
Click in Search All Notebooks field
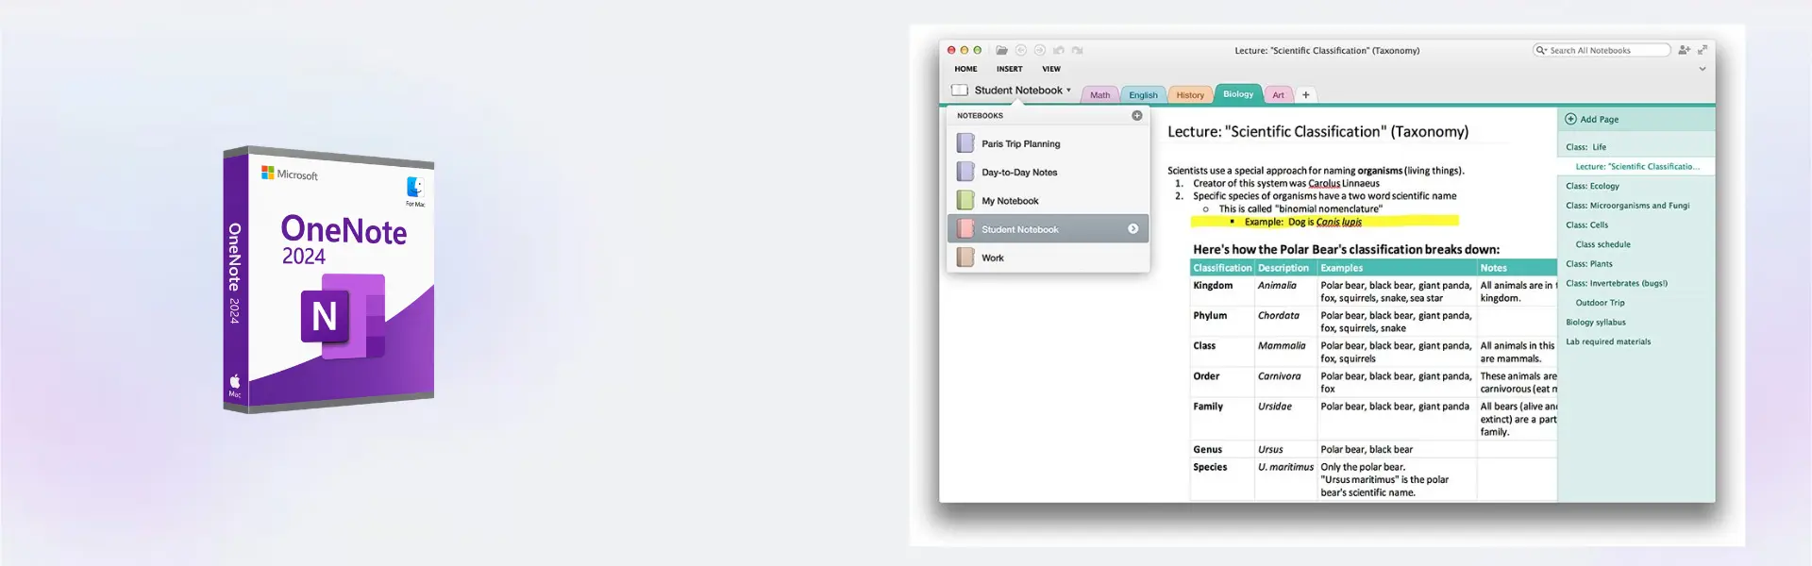tap(1602, 50)
